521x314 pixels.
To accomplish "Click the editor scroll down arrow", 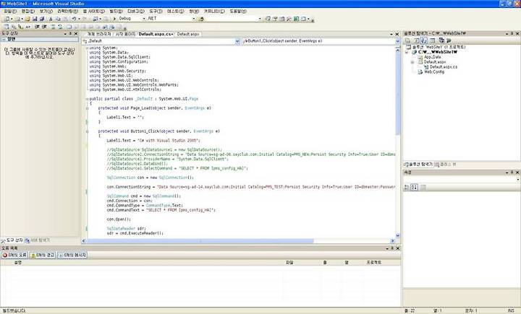I will point(398,235).
